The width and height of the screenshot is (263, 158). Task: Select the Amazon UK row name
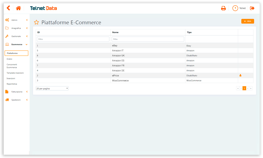(118, 56)
